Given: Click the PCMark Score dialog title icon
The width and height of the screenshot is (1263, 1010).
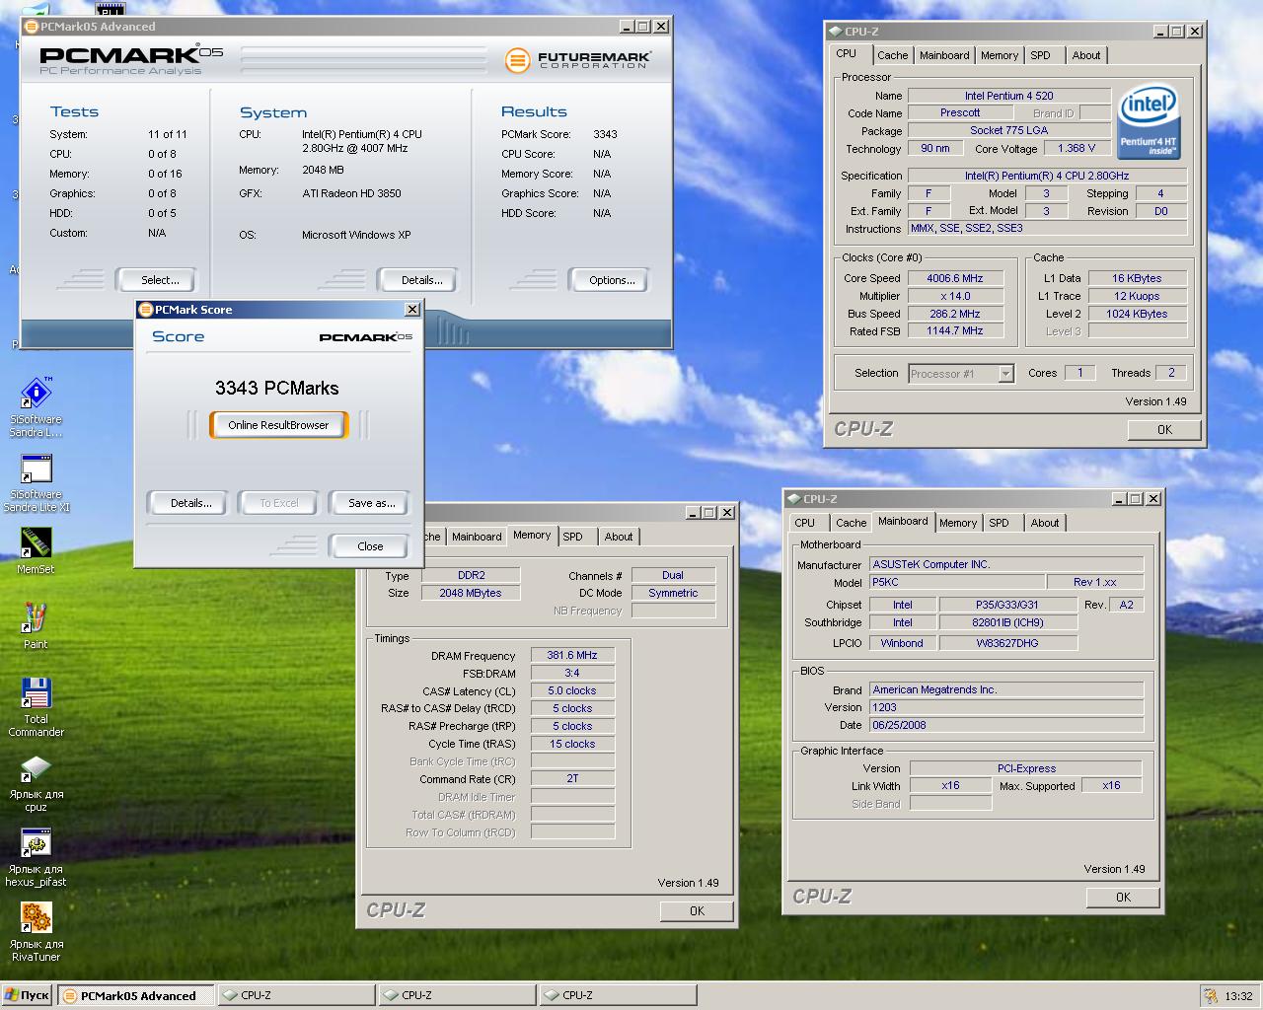Looking at the screenshot, I should 145,309.
